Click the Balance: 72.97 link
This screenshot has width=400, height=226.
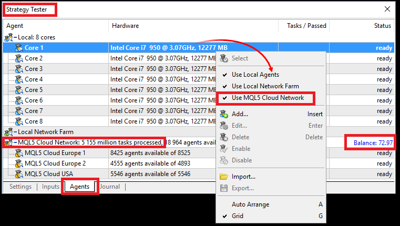coord(373,143)
